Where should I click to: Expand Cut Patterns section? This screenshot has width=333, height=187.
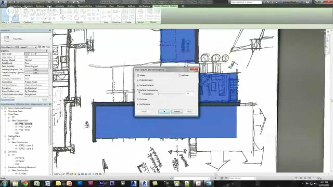point(138,104)
